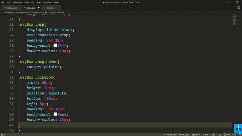Image resolution: width=242 pixels, height=136 pixels.
Task: Click the restore window button
Action: pyautogui.click(x=237, y=2)
